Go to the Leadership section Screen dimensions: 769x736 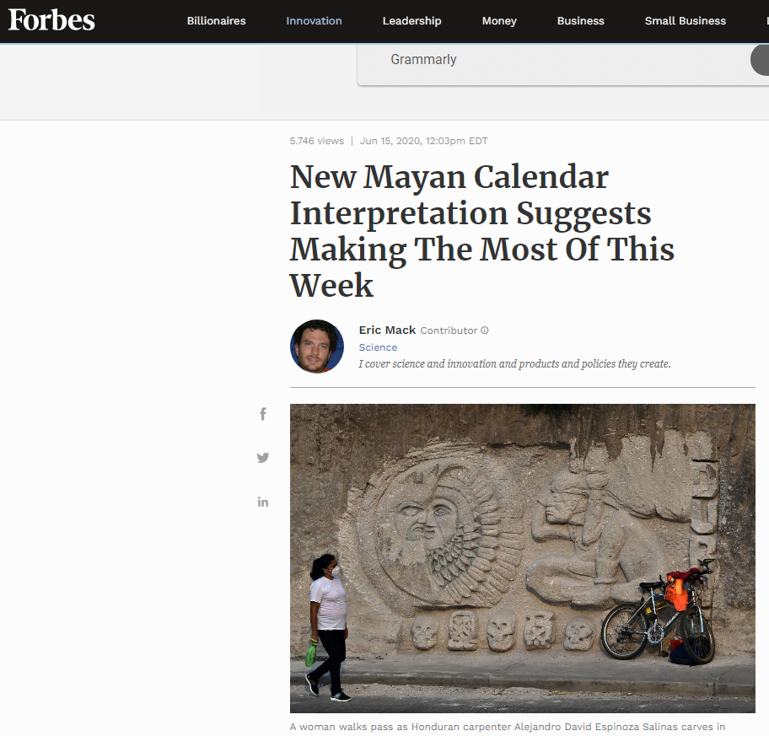[x=411, y=21]
